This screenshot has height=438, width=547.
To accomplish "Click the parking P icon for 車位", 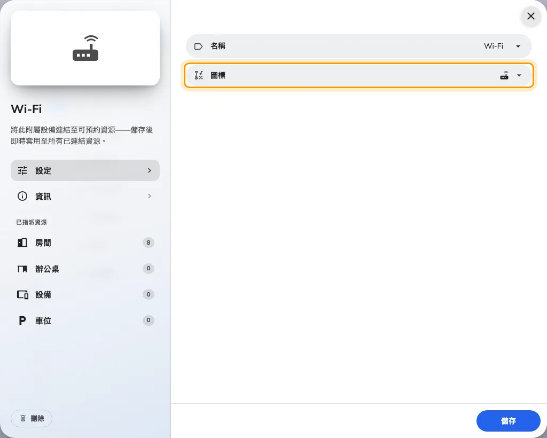I will pyautogui.click(x=22, y=320).
